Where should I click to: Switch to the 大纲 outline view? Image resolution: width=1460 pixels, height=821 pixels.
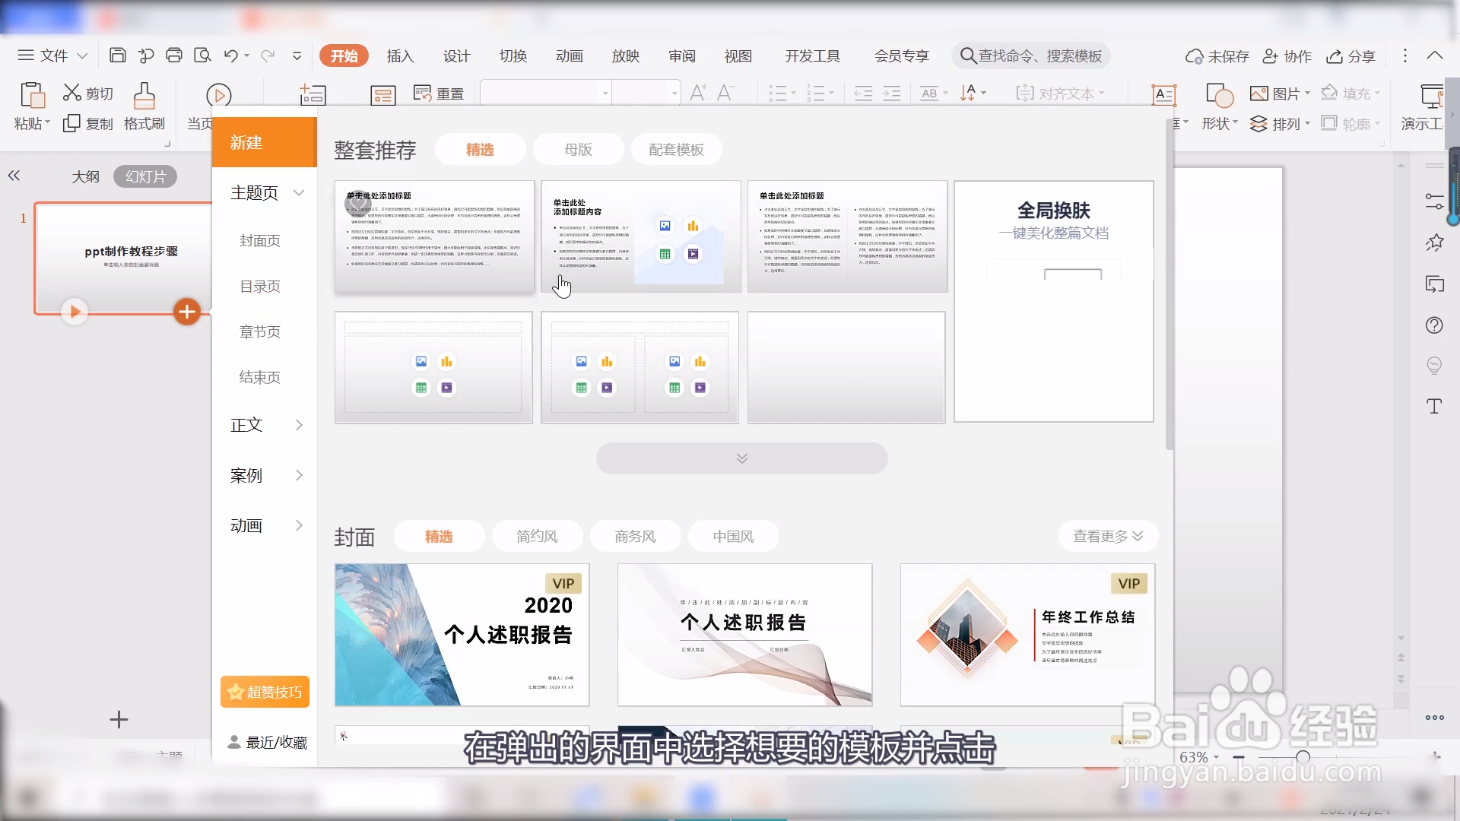click(85, 176)
